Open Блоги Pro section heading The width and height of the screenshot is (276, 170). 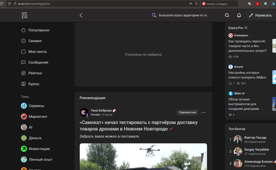click(236, 28)
